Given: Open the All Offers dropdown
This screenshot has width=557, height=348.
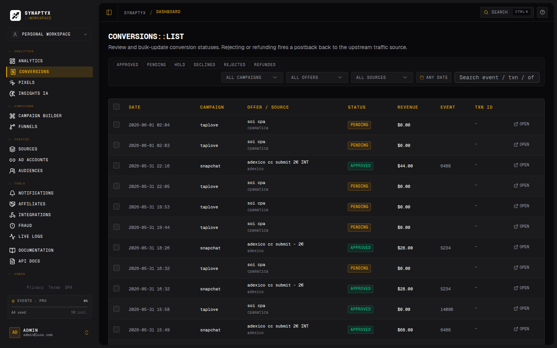Looking at the screenshot, I should (x=317, y=77).
